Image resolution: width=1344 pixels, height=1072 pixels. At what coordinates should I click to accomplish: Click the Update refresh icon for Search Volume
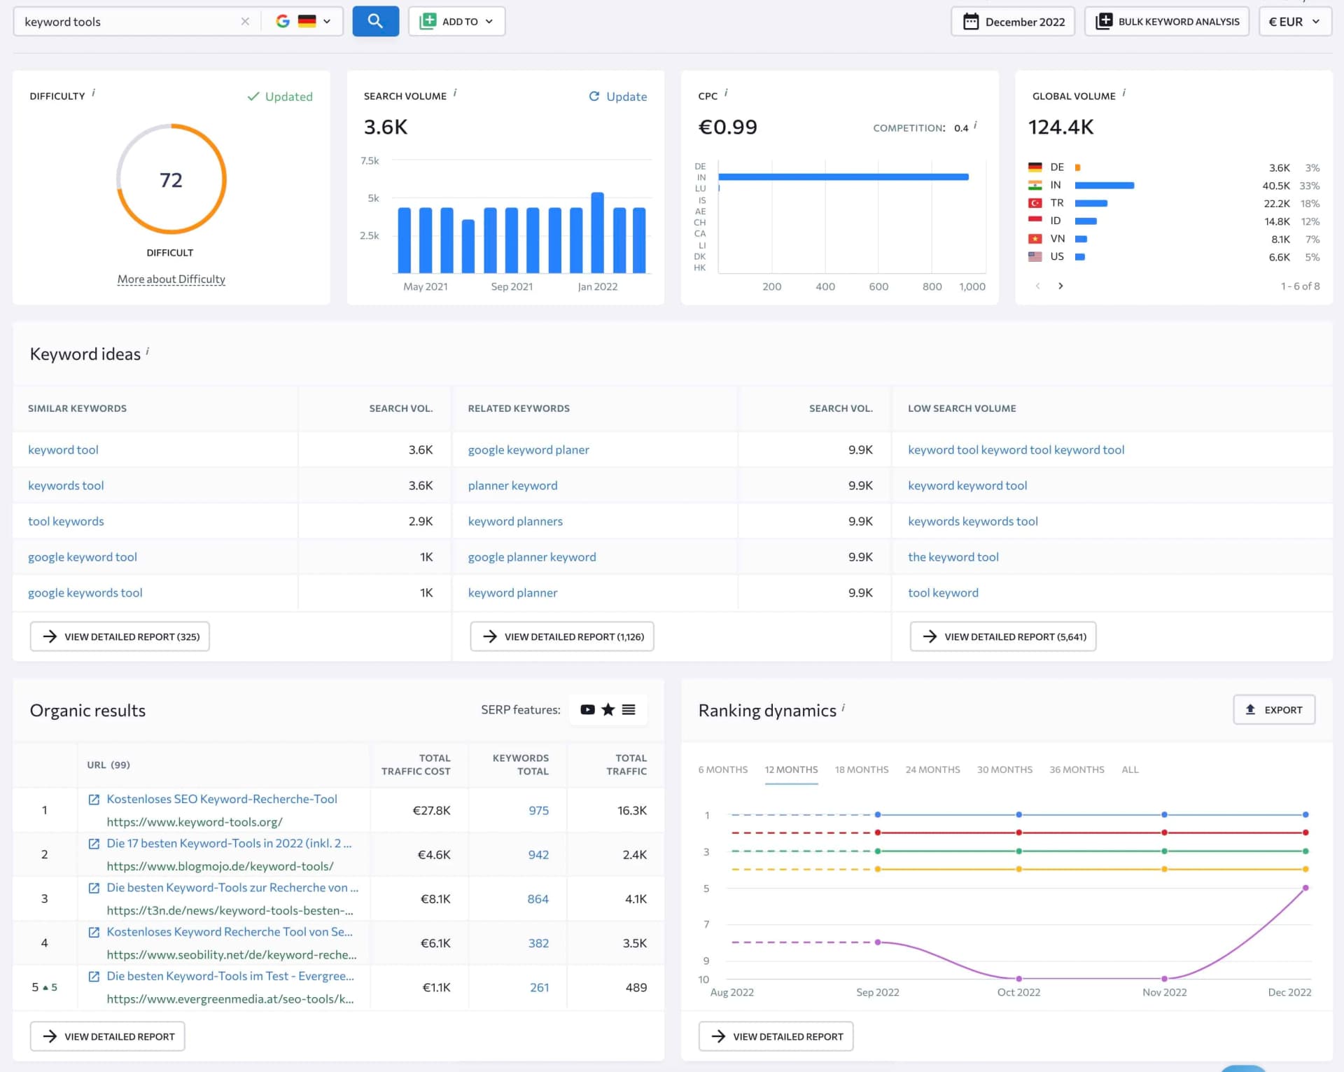click(594, 96)
